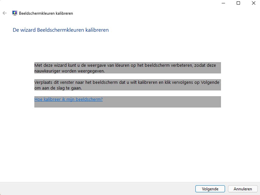Click the paragraph starting 'Verplaats dit venster'
This screenshot has height=195, width=260.
(128, 85)
